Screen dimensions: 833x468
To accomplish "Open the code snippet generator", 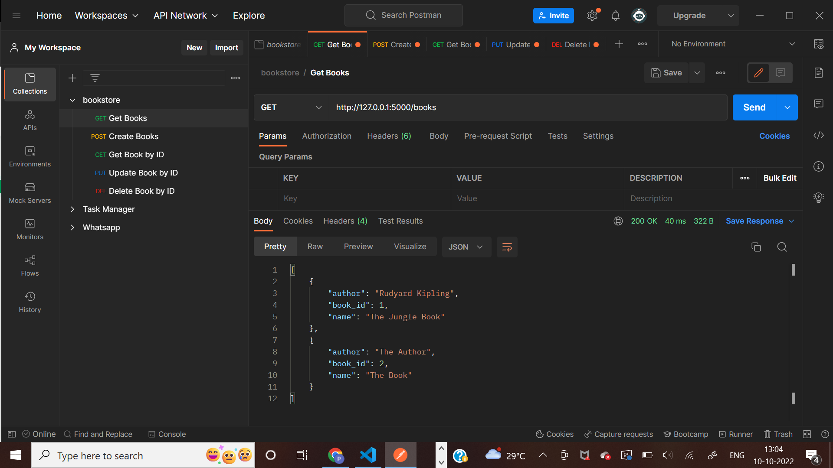I will pos(819,135).
